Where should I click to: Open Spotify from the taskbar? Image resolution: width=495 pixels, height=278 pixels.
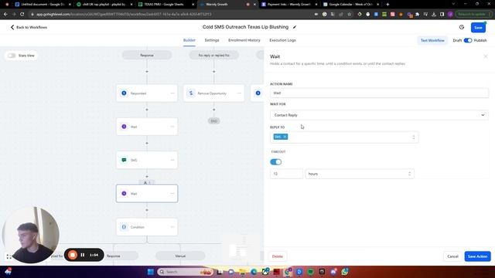pos(311,272)
